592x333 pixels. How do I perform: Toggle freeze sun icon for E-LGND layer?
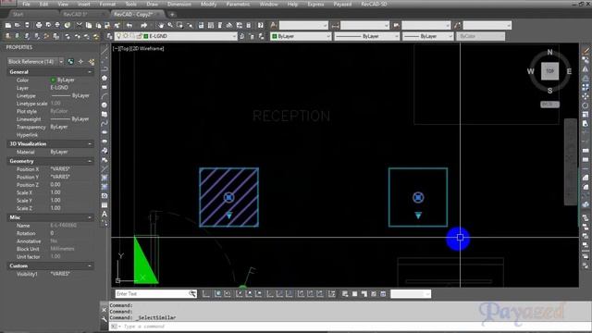(x=126, y=36)
